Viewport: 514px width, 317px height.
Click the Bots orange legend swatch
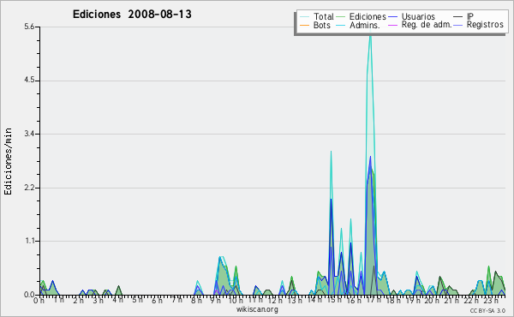point(304,25)
